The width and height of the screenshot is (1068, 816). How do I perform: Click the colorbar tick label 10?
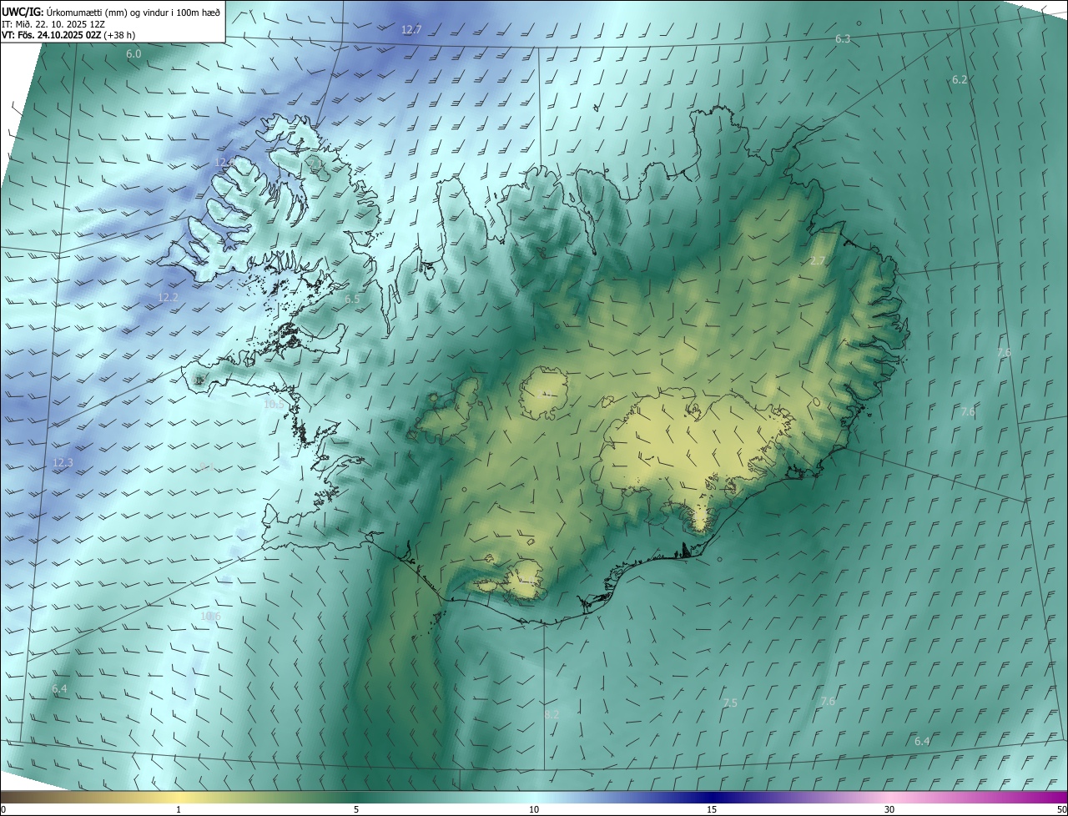click(534, 809)
